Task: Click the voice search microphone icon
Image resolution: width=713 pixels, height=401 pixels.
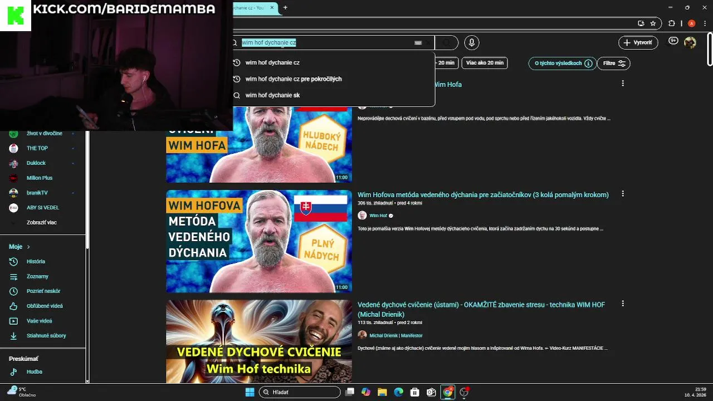Action: point(472,42)
